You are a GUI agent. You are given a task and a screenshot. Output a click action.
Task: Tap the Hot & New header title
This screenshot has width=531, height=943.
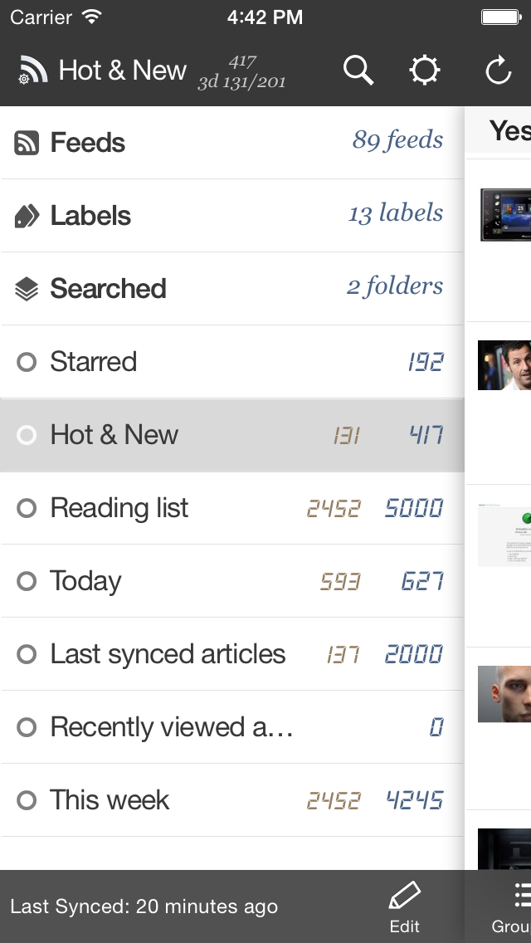123,71
